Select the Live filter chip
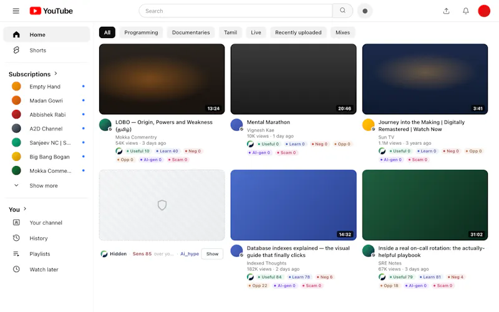Screen dimensions: 499x312 click(x=256, y=32)
